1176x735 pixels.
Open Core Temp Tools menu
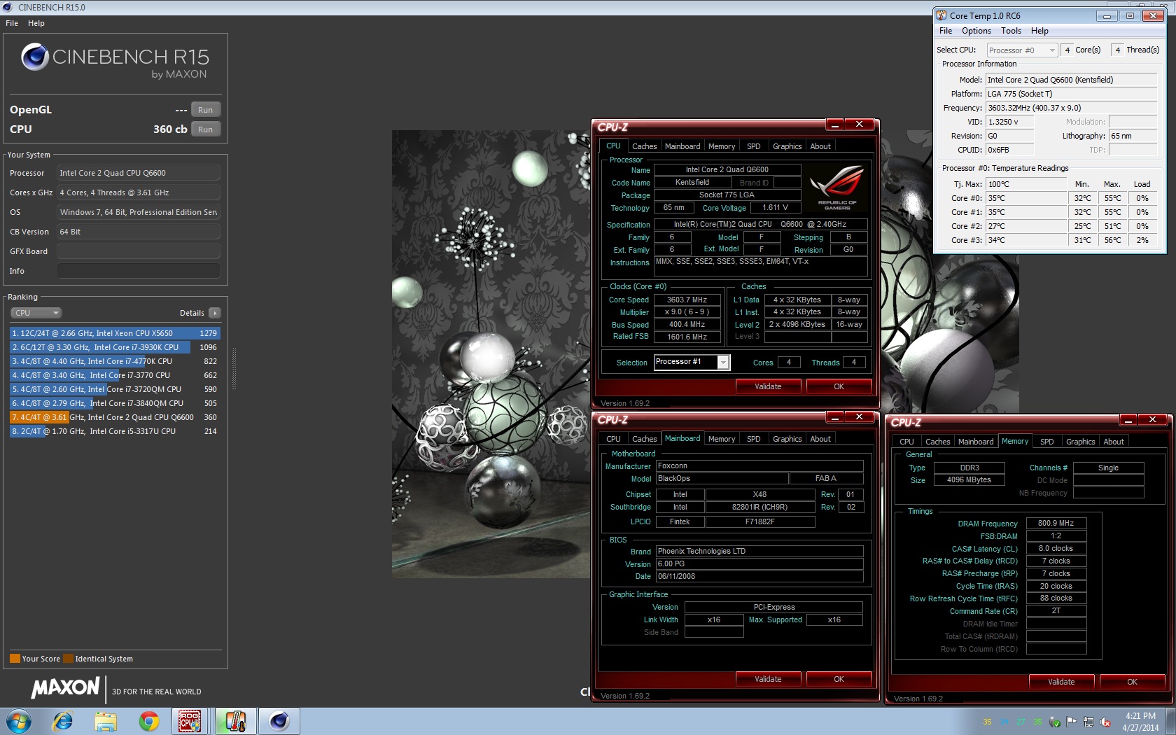tap(1011, 31)
